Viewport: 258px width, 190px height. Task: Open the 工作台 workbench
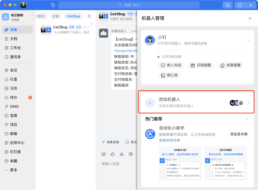click(x=17, y=48)
